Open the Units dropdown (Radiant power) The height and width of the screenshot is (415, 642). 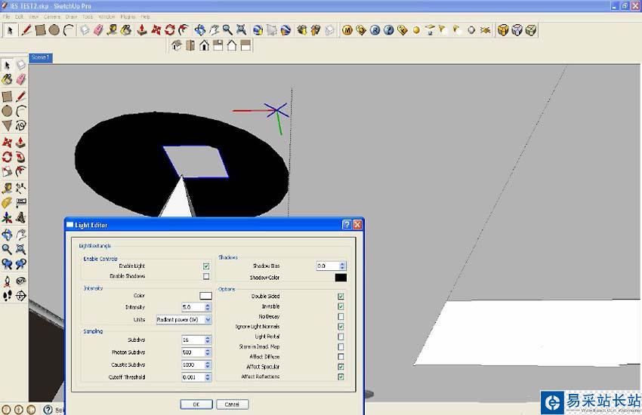coord(184,319)
